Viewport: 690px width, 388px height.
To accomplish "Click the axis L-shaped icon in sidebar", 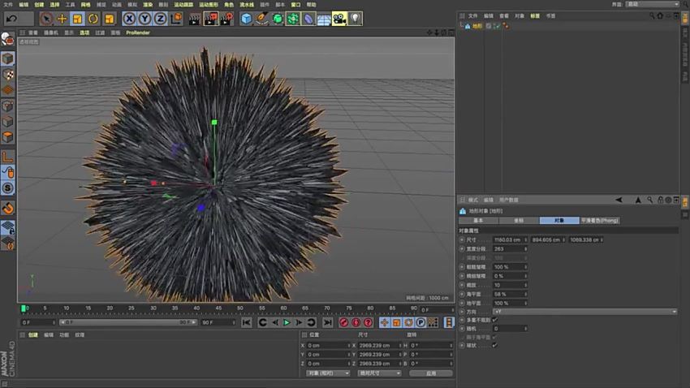I will click(x=8, y=157).
